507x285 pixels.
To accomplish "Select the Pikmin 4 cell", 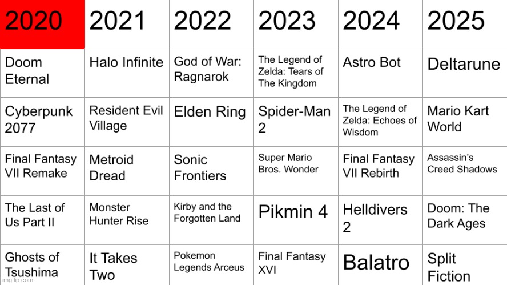I will (296, 219).
